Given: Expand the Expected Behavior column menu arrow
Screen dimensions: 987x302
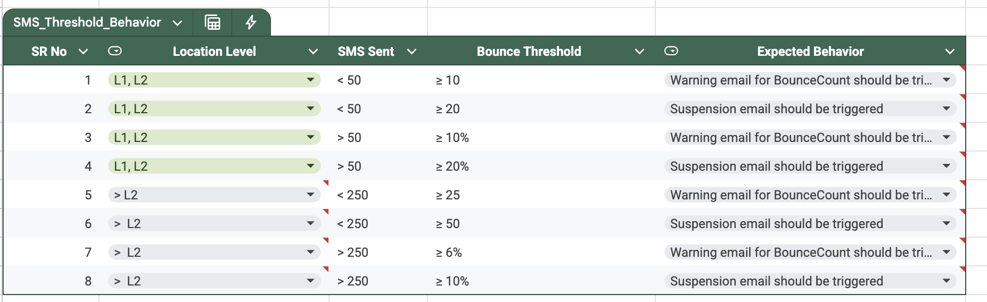Looking at the screenshot, I should point(950,52).
